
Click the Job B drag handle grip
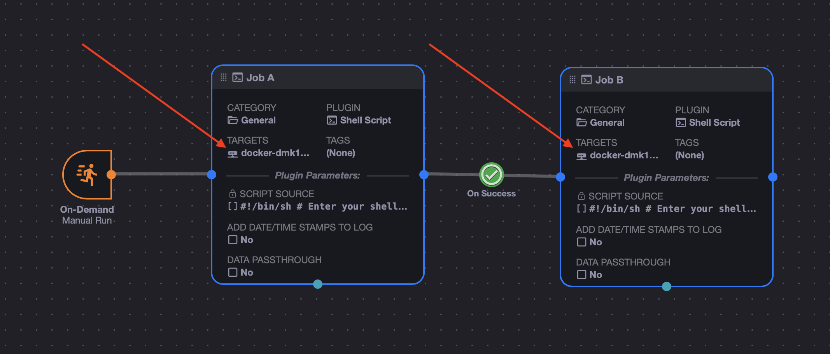573,80
